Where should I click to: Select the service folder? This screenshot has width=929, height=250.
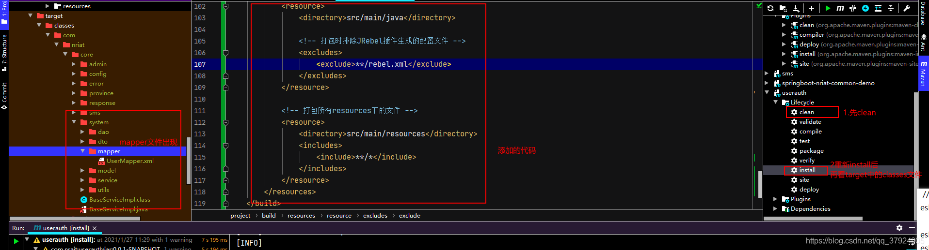(107, 180)
